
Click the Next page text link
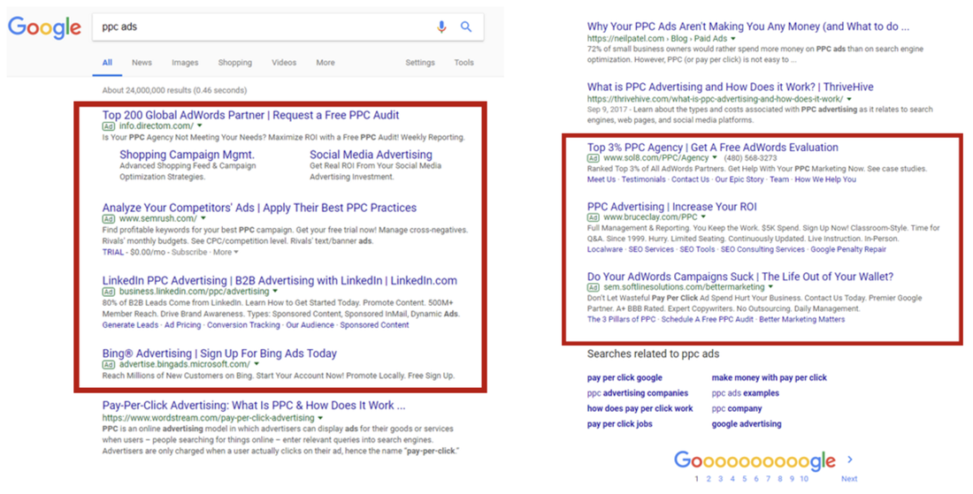849,479
